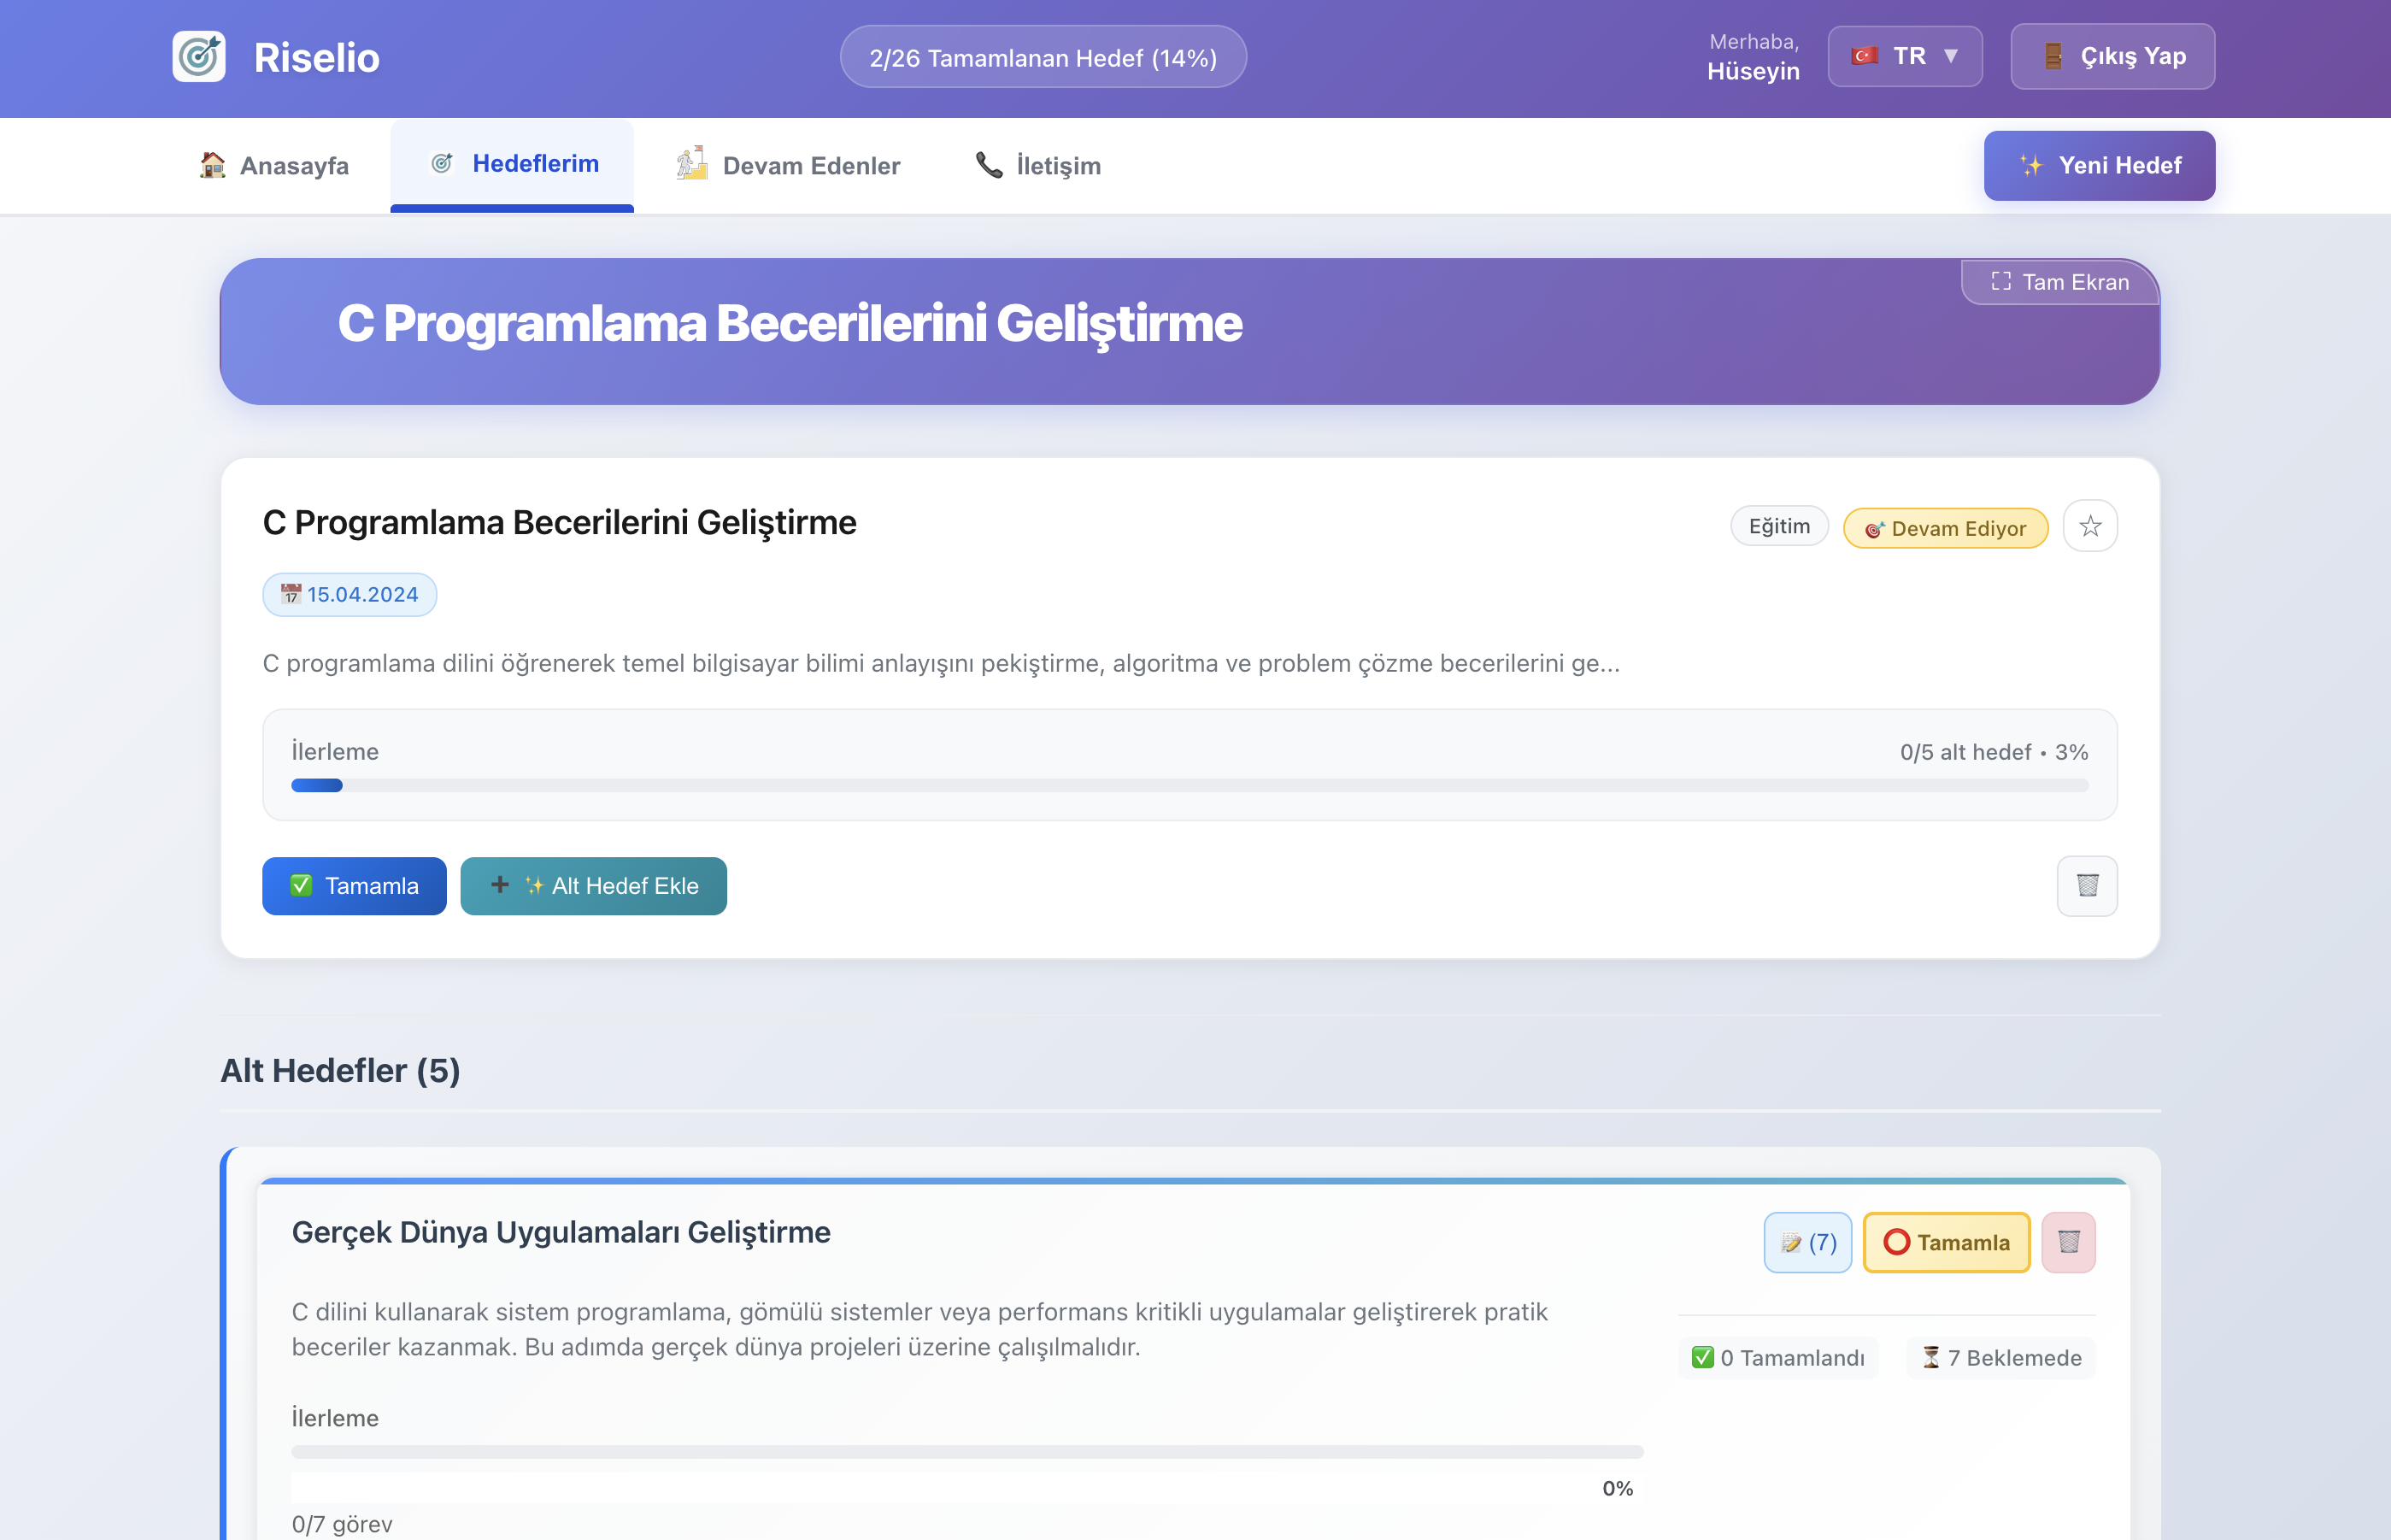Click the Tam Ekran fullscreen icon
The image size is (2391, 1540).
click(2000, 282)
